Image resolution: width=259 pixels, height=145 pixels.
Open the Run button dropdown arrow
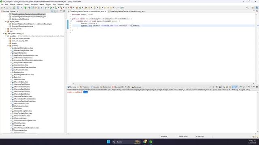coord(53,8)
